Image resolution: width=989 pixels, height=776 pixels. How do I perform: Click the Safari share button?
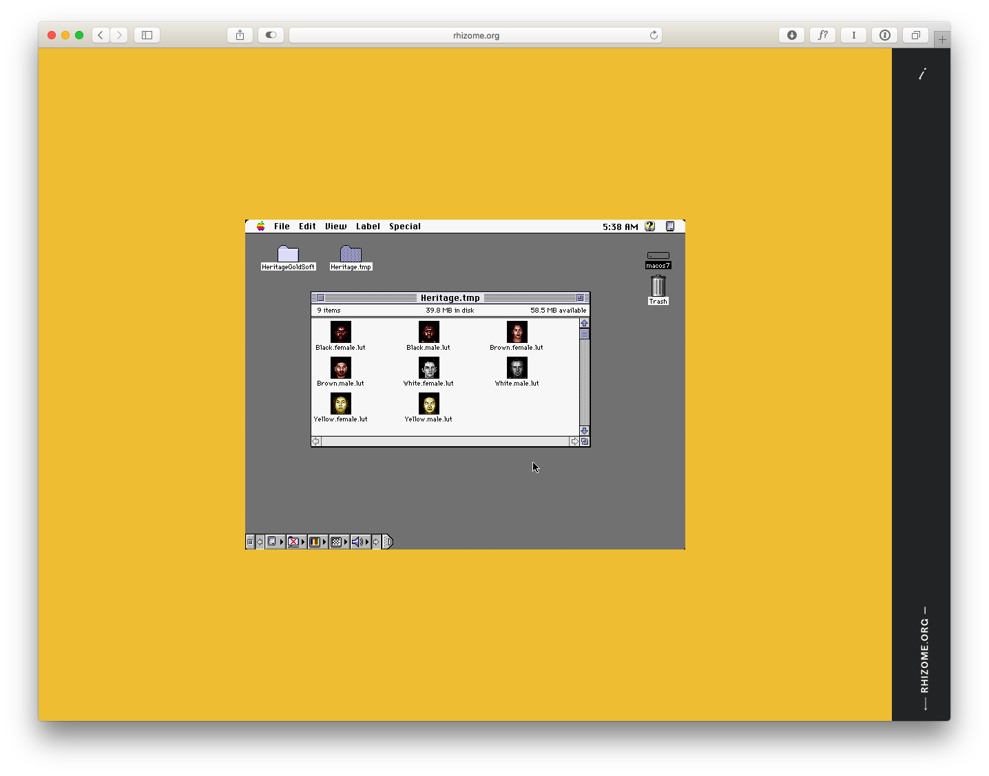pyautogui.click(x=240, y=35)
